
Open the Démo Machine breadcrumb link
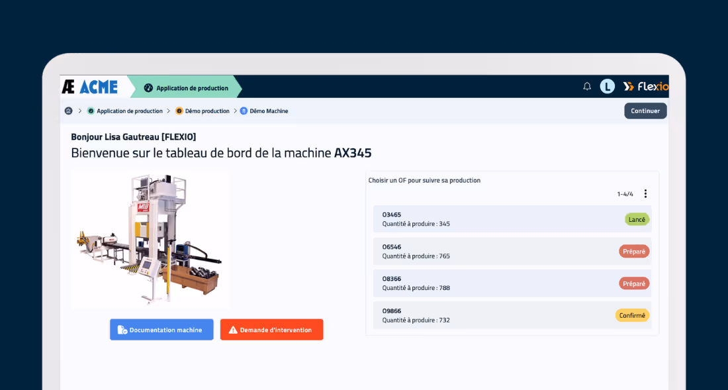point(269,111)
